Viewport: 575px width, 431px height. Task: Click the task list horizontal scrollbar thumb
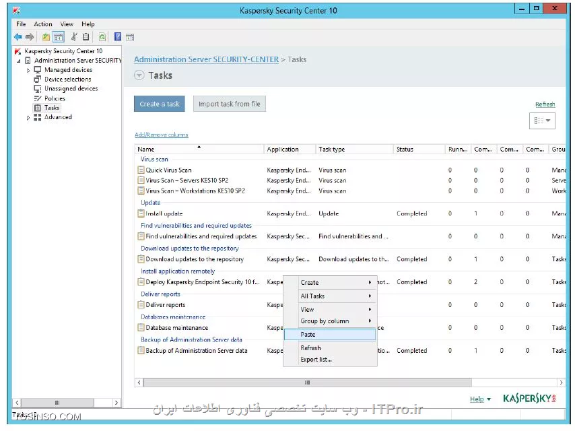[307, 383]
